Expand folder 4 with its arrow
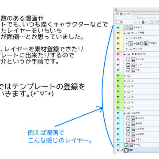The height and width of the screenshot is (159, 159). click(x=125, y=91)
